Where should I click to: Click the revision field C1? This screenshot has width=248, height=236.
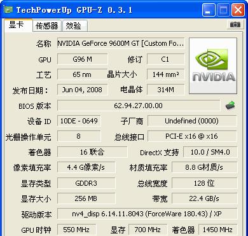tap(165, 59)
